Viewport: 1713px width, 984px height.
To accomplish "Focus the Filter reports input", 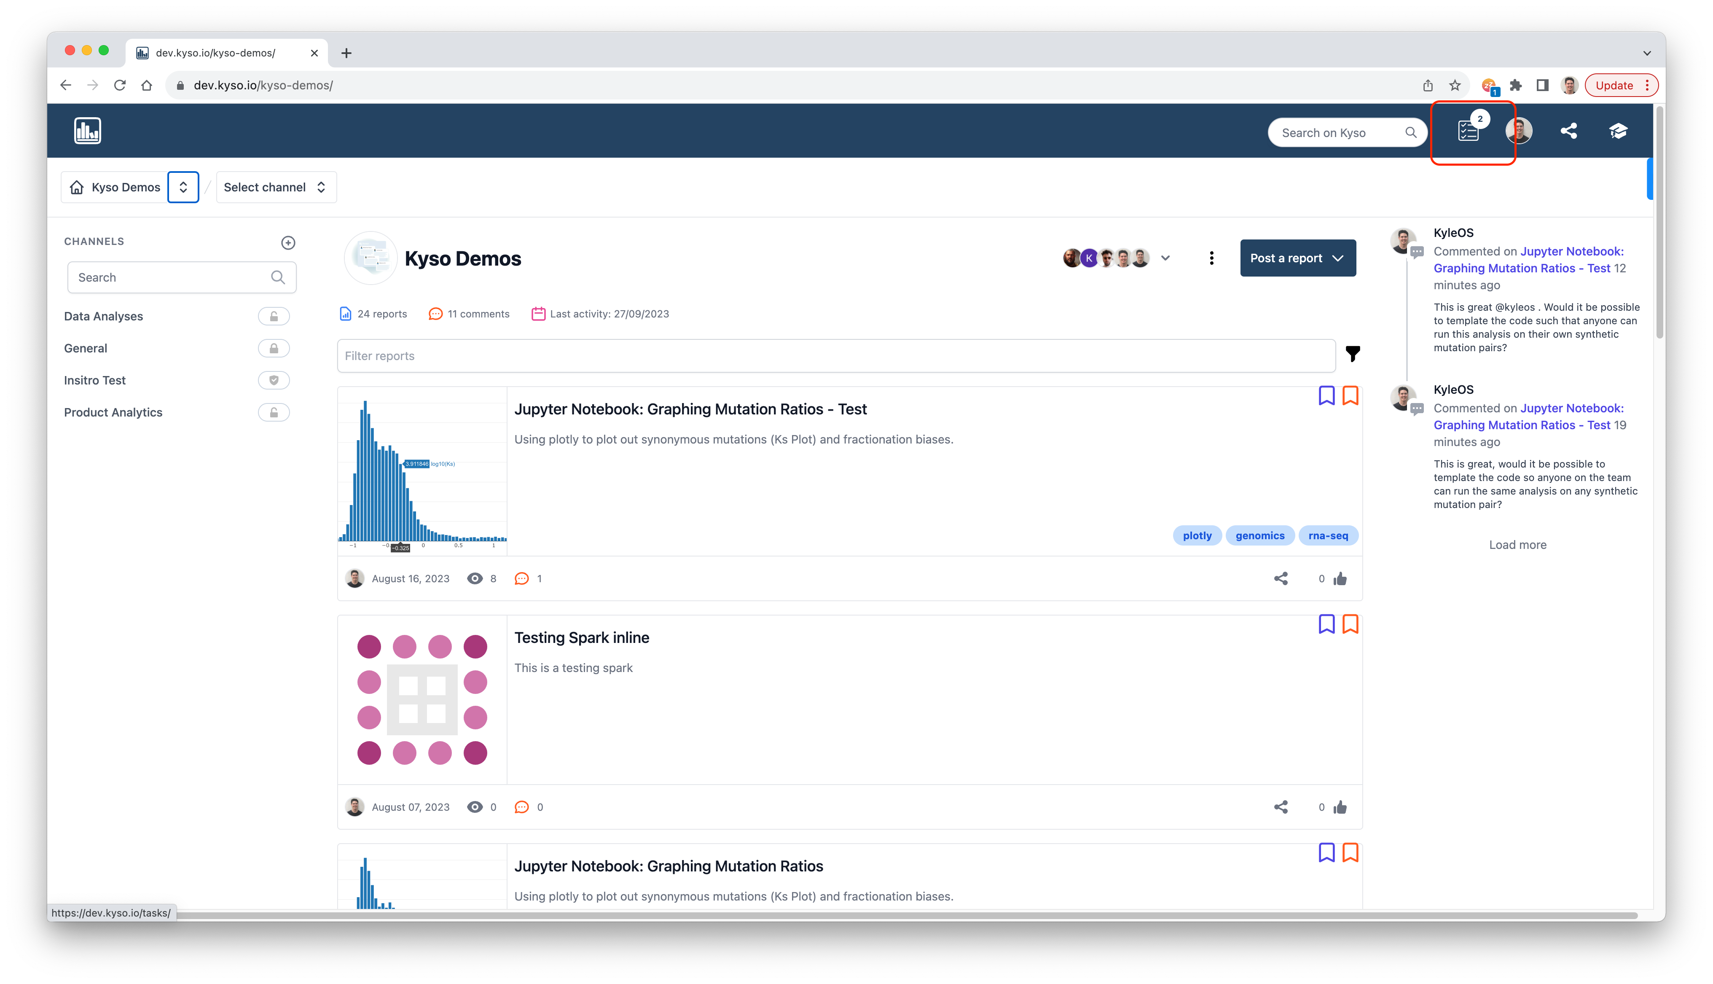I will pos(836,355).
